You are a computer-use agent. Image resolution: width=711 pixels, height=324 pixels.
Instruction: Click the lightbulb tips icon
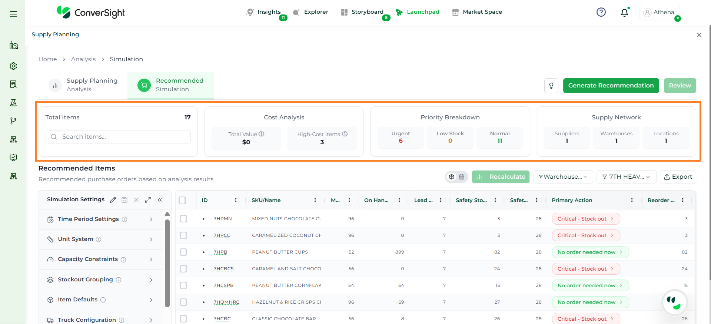tap(551, 86)
